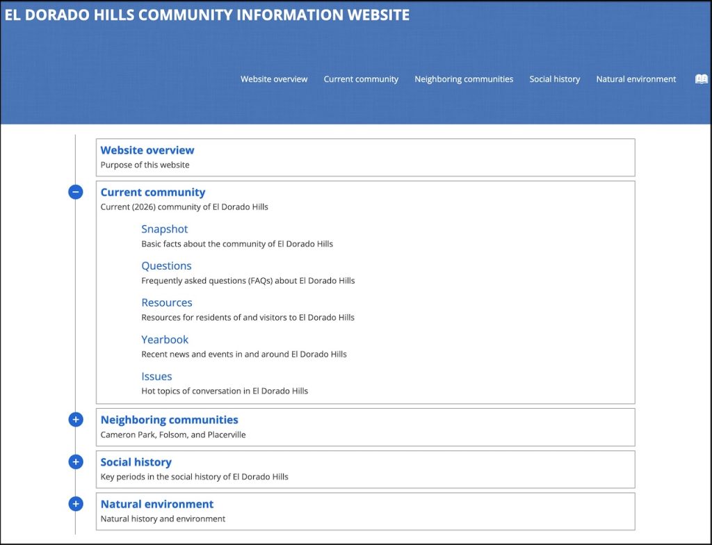The height and width of the screenshot is (545, 712).
Task: Open the Neighboring communities heading link
Action: [x=170, y=420]
